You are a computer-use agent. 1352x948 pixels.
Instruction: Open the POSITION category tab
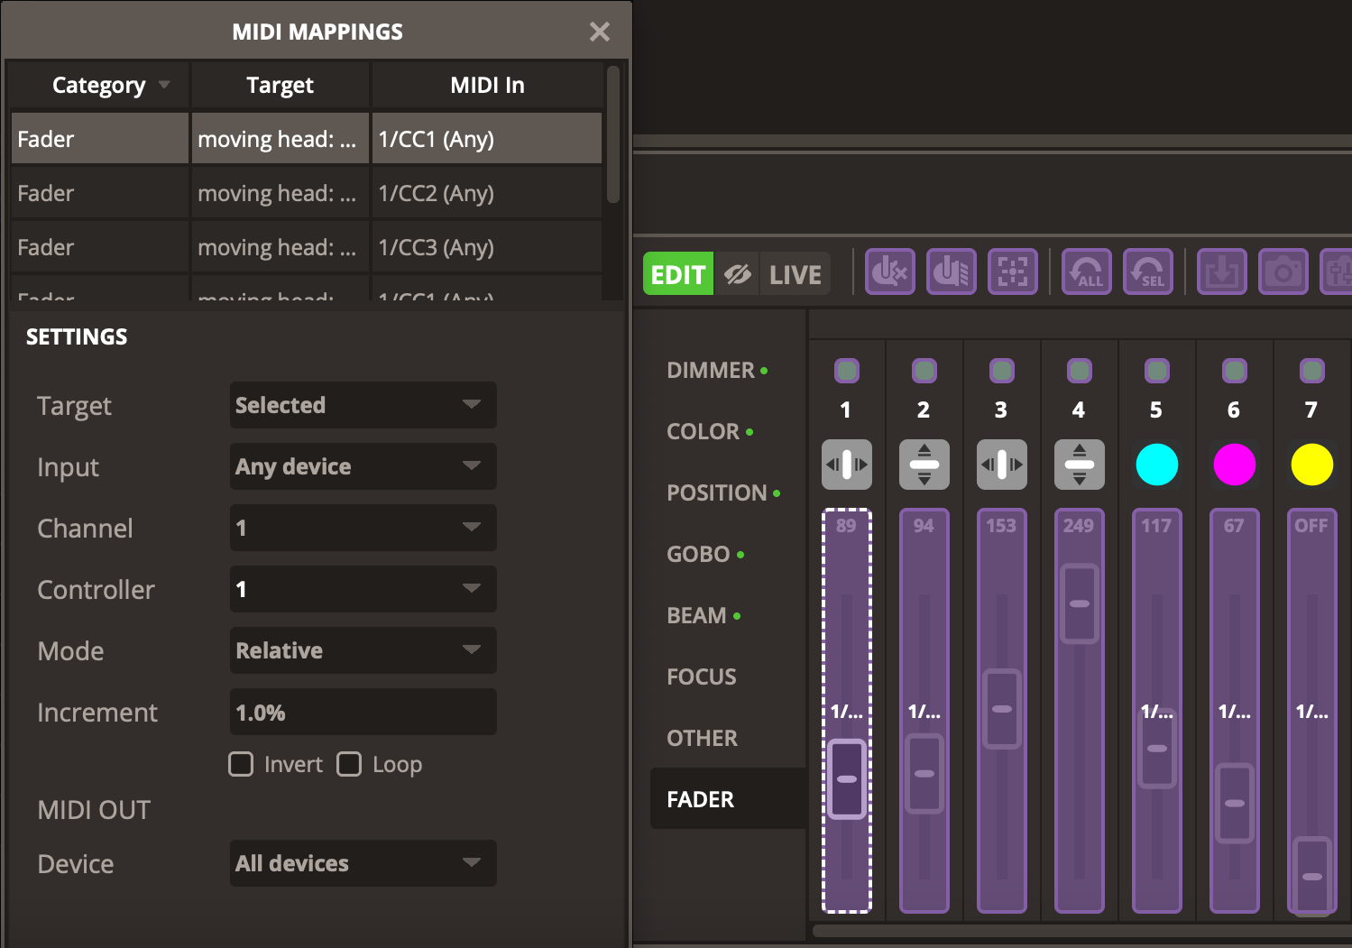pos(716,492)
